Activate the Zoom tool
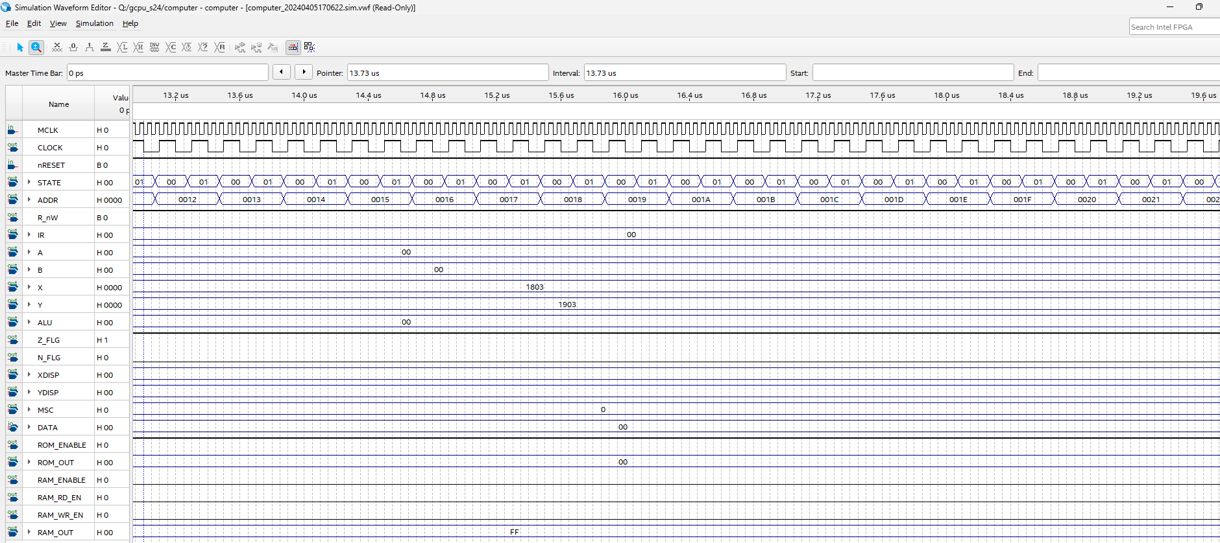 coord(36,47)
